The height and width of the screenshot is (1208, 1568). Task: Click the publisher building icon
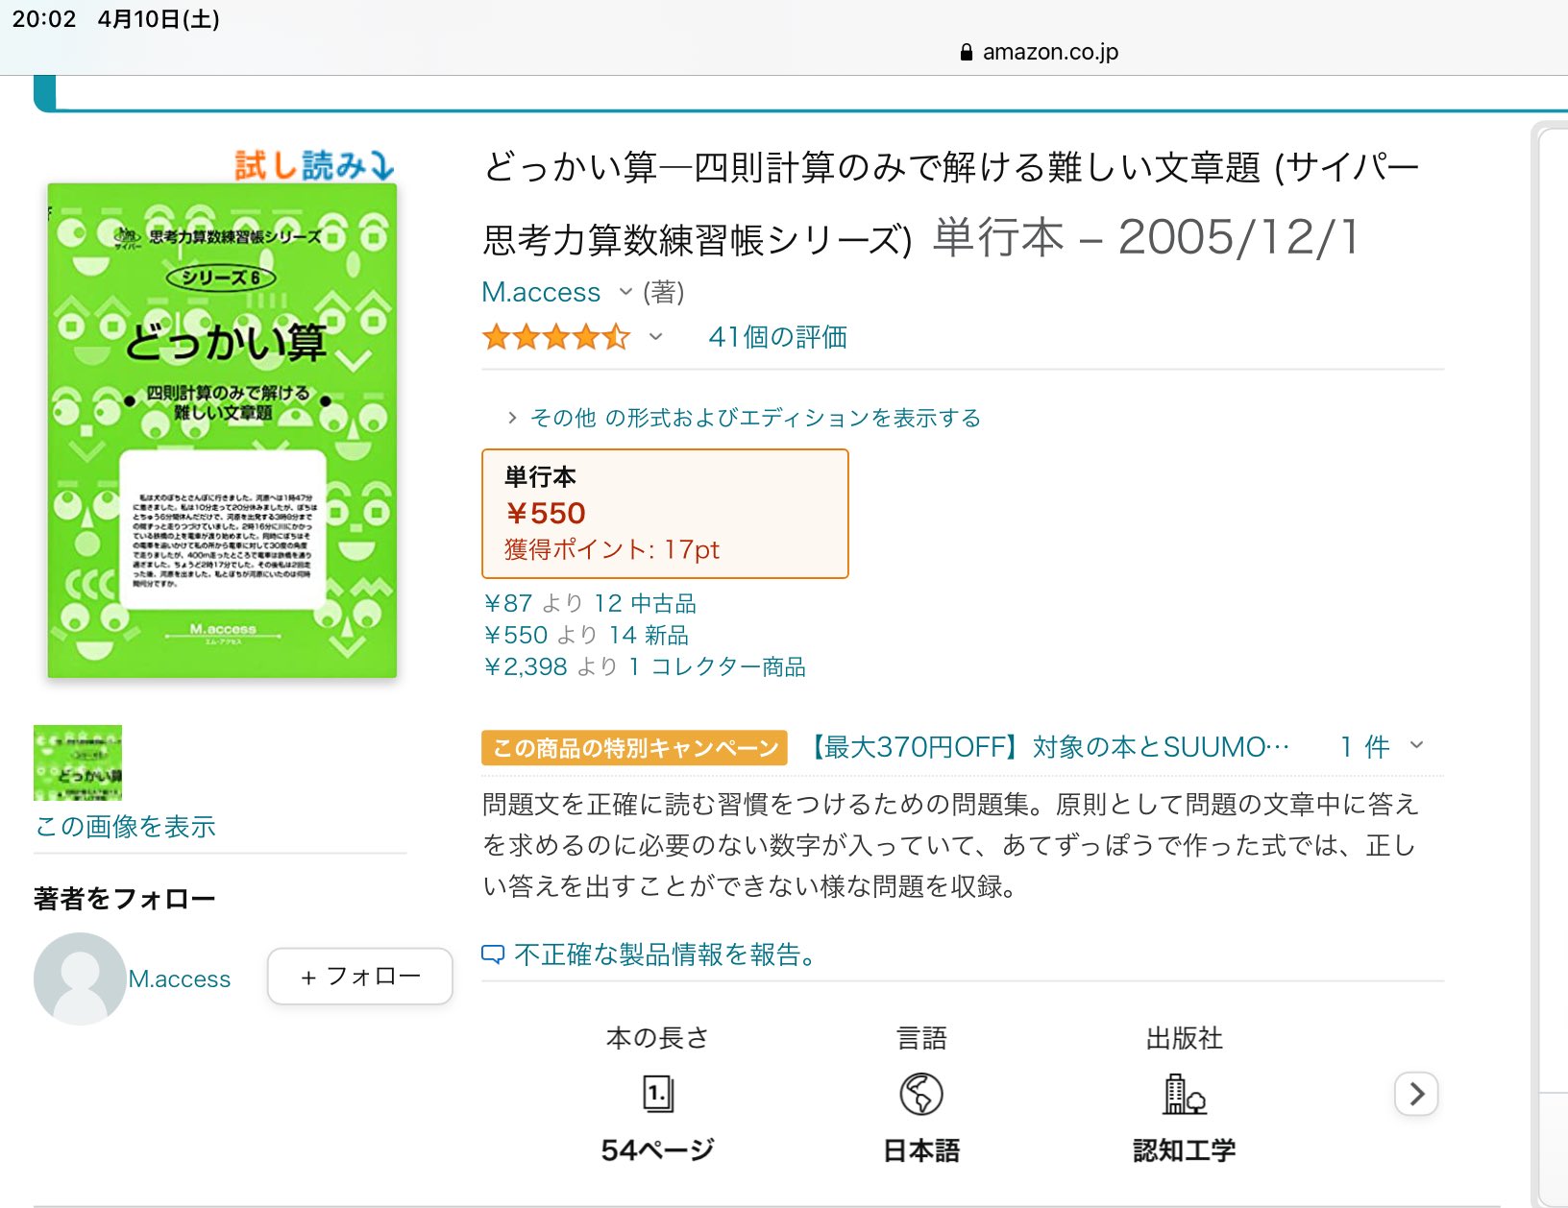[x=1184, y=1094]
